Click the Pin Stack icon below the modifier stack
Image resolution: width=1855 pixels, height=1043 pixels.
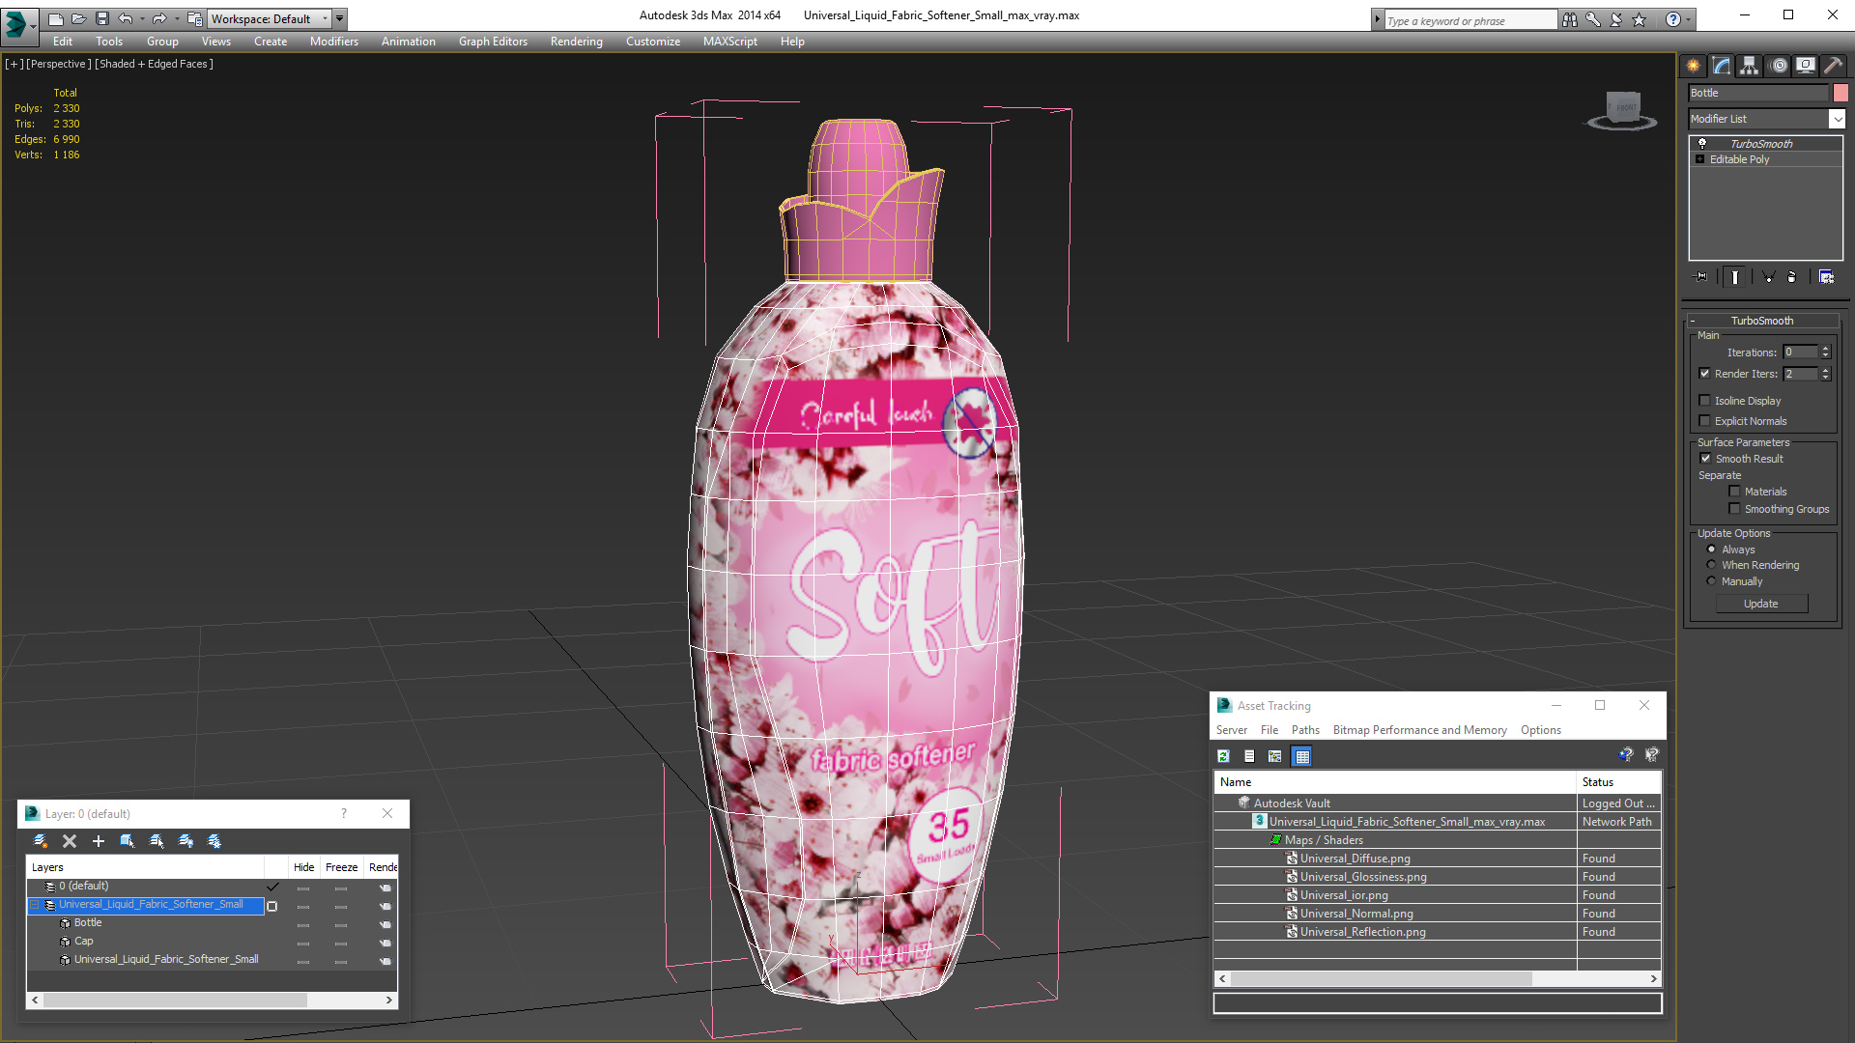pos(1701,277)
